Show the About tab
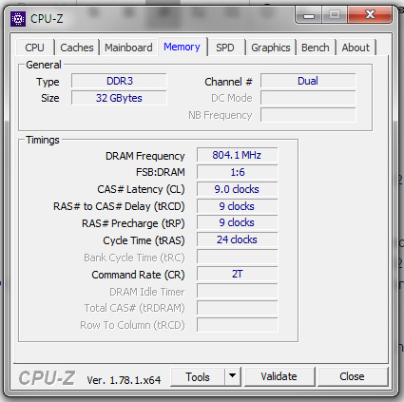The width and height of the screenshot is (404, 402). (x=356, y=48)
